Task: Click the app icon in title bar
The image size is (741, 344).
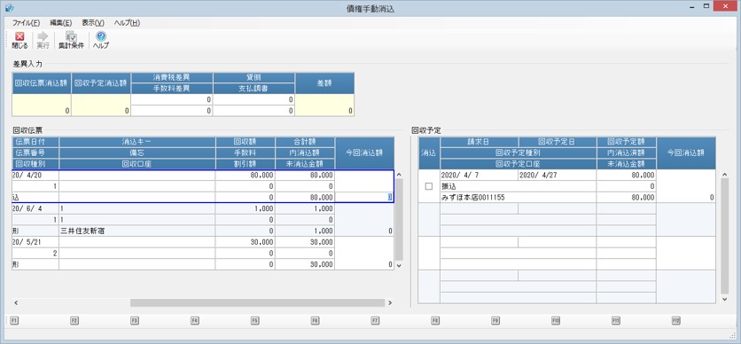Action: [x=9, y=8]
